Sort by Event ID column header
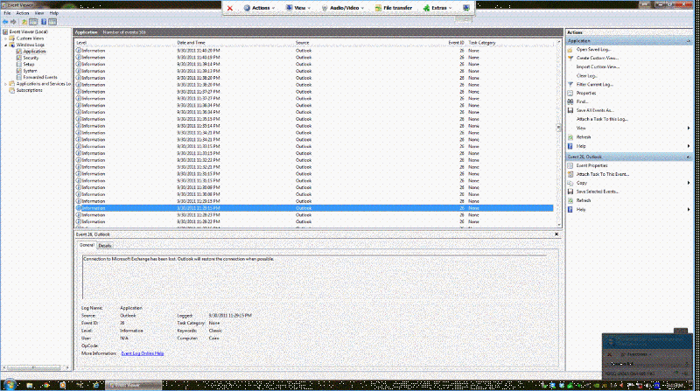 (x=456, y=43)
